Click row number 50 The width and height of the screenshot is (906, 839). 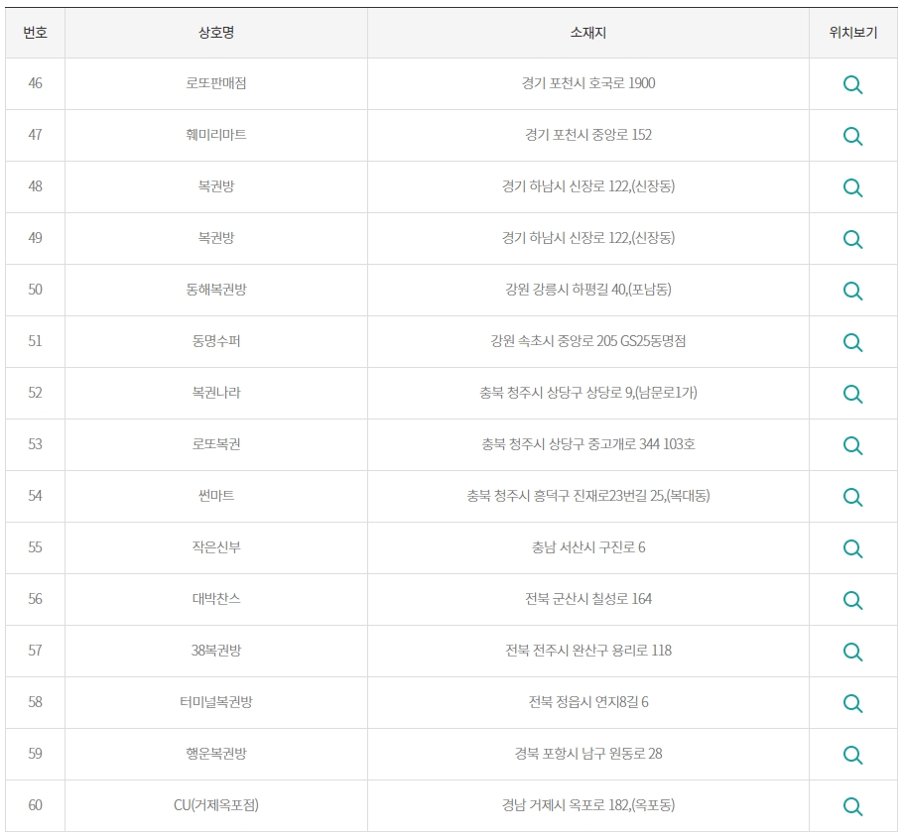pos(36,290)
